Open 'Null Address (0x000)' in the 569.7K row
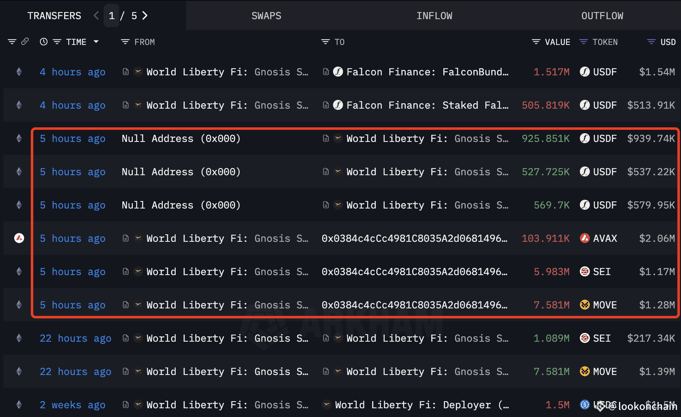681x417 pixels. click(181, 205)
